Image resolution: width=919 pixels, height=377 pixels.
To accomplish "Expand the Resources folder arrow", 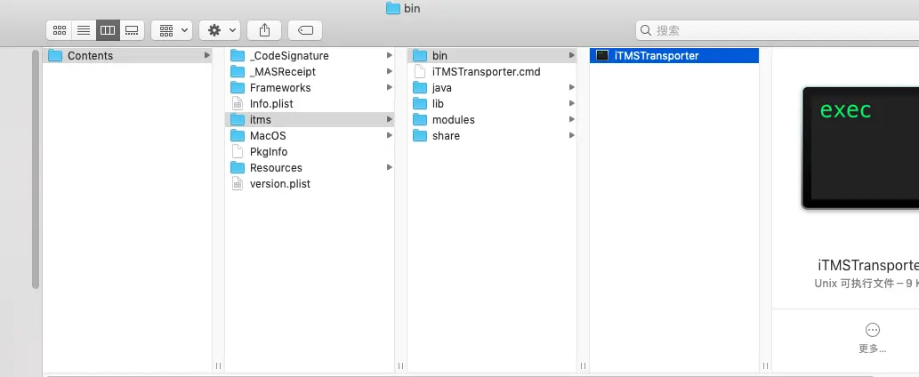I will coord(389,167).
